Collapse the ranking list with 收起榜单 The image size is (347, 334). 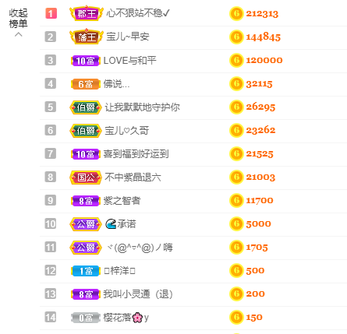tap(18, 19)
